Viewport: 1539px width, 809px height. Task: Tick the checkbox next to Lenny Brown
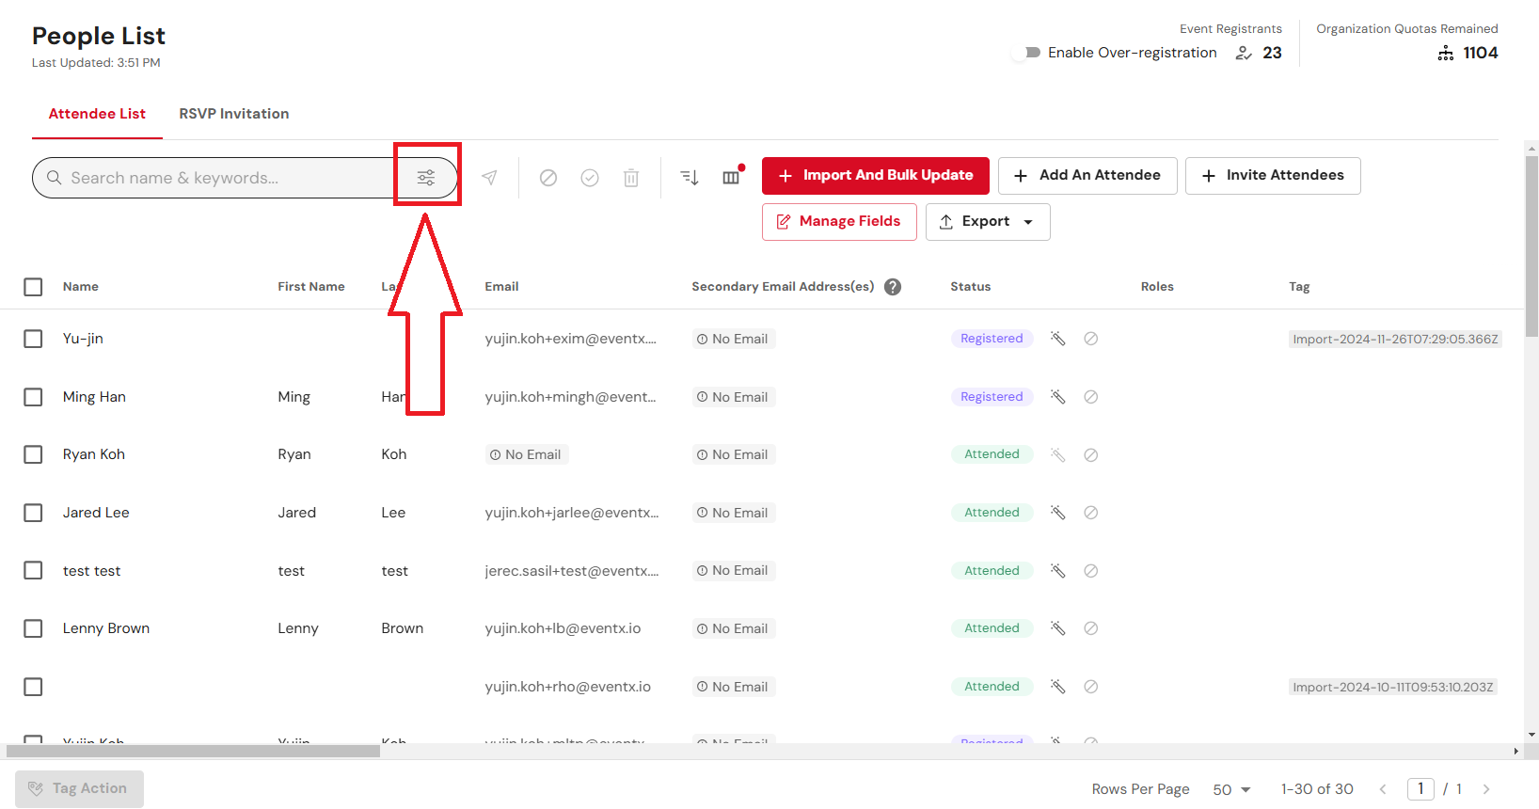33,628
